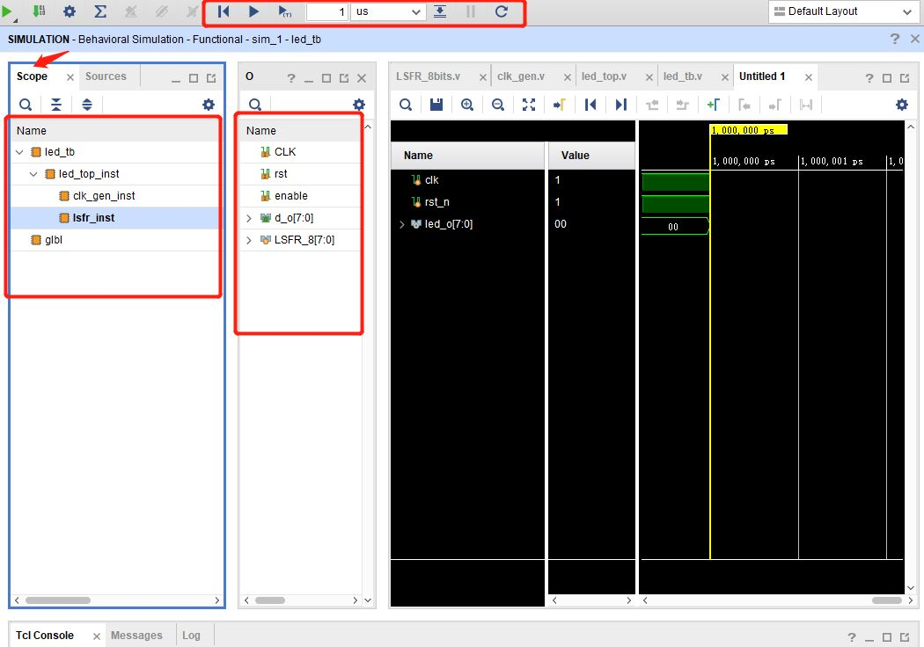Open waveform viewer settings gear
The width and height of the screenshot is (924, 647).
pyautogui.click(x=901, y=104)
